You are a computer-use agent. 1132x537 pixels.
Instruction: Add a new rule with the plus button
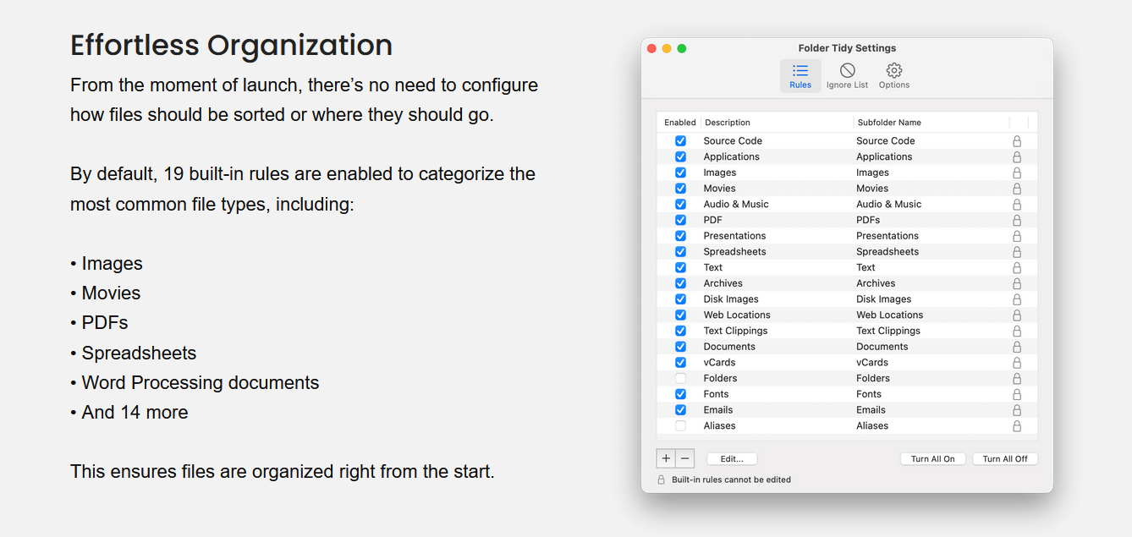click(666, 458)
